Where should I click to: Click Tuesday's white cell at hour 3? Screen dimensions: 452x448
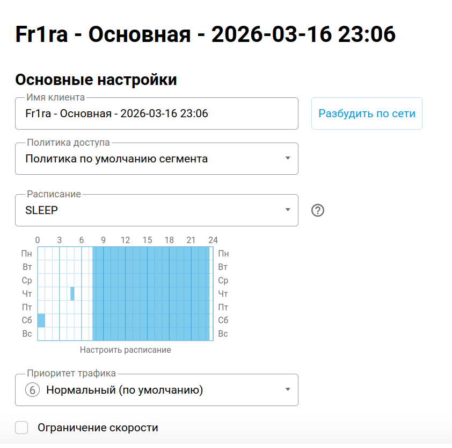[x=63, y=267]
